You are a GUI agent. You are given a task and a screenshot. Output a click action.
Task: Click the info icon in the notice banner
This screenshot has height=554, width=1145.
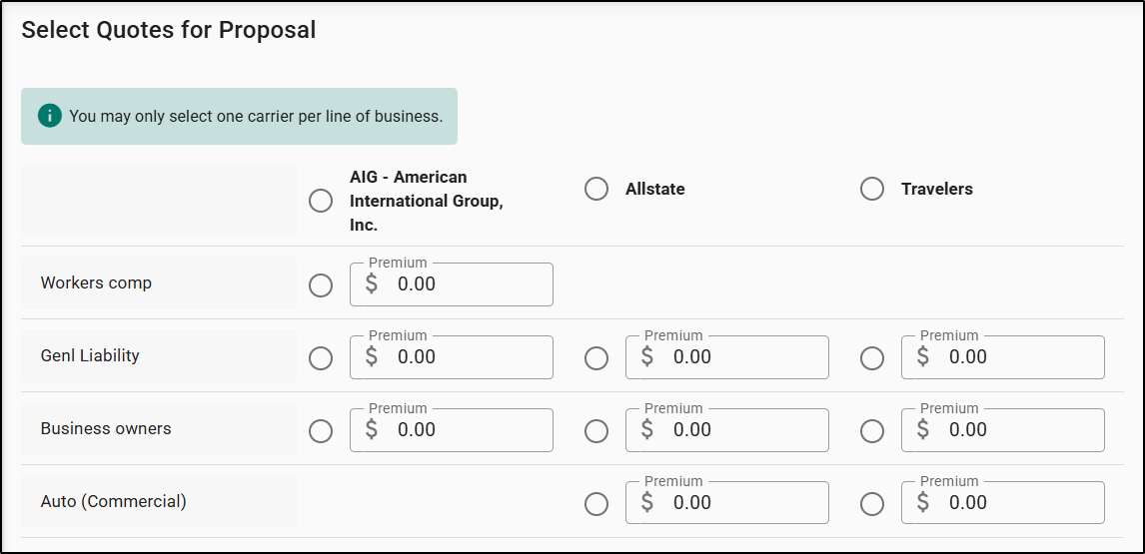pos(50,116)
